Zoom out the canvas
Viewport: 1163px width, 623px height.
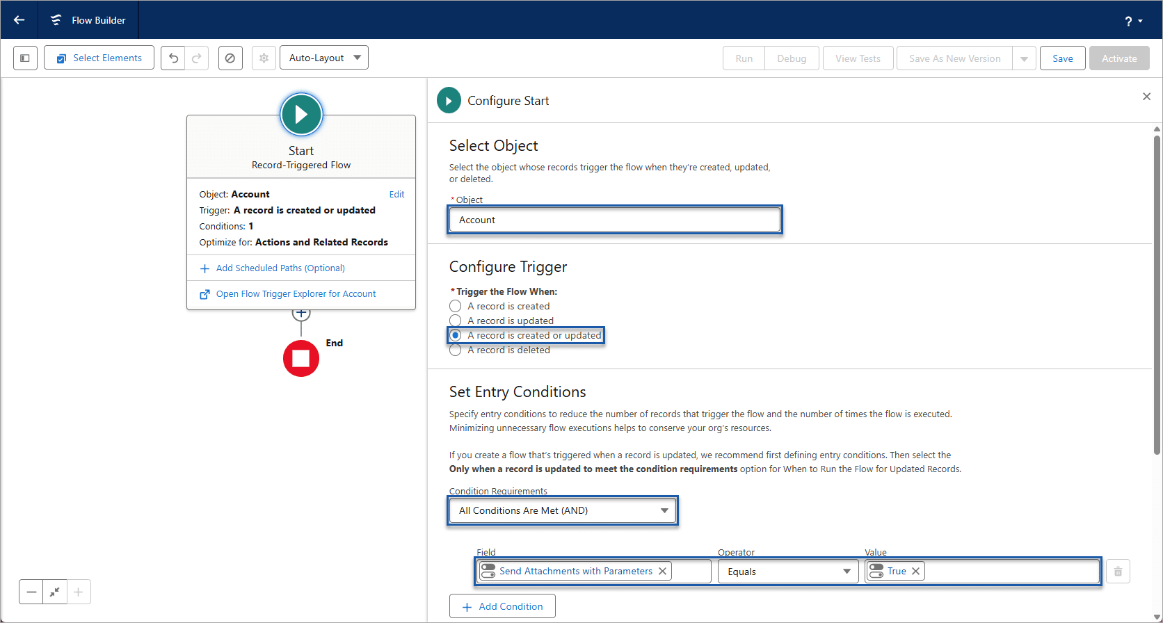(x=31, y=592)
